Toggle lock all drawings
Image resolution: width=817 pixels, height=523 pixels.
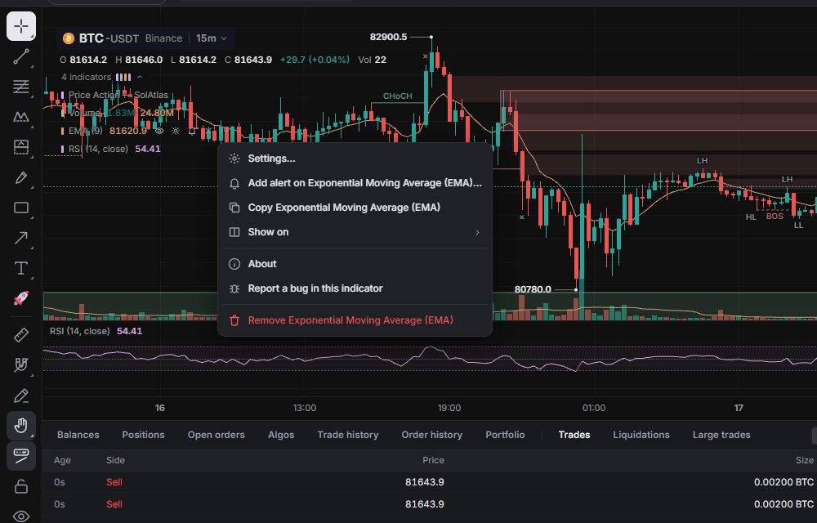point(21,486)
